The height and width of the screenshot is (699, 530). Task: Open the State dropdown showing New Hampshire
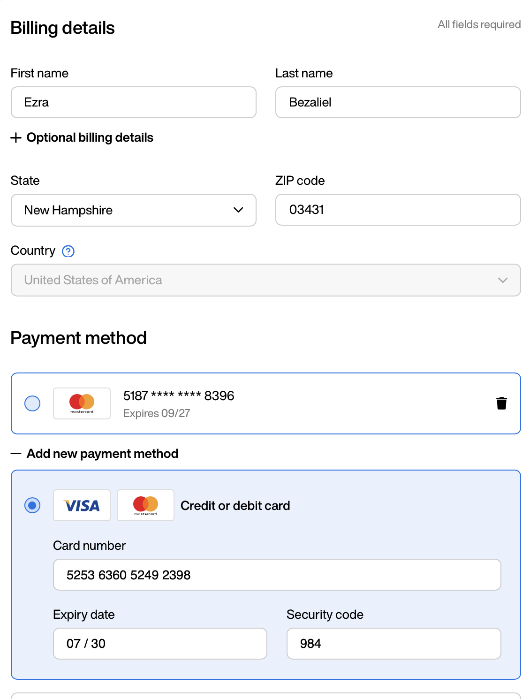click(x=134, y=210)
